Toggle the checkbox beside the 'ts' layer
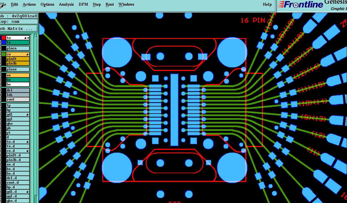Viewport: 347px width, 203px height. (0, 42)
